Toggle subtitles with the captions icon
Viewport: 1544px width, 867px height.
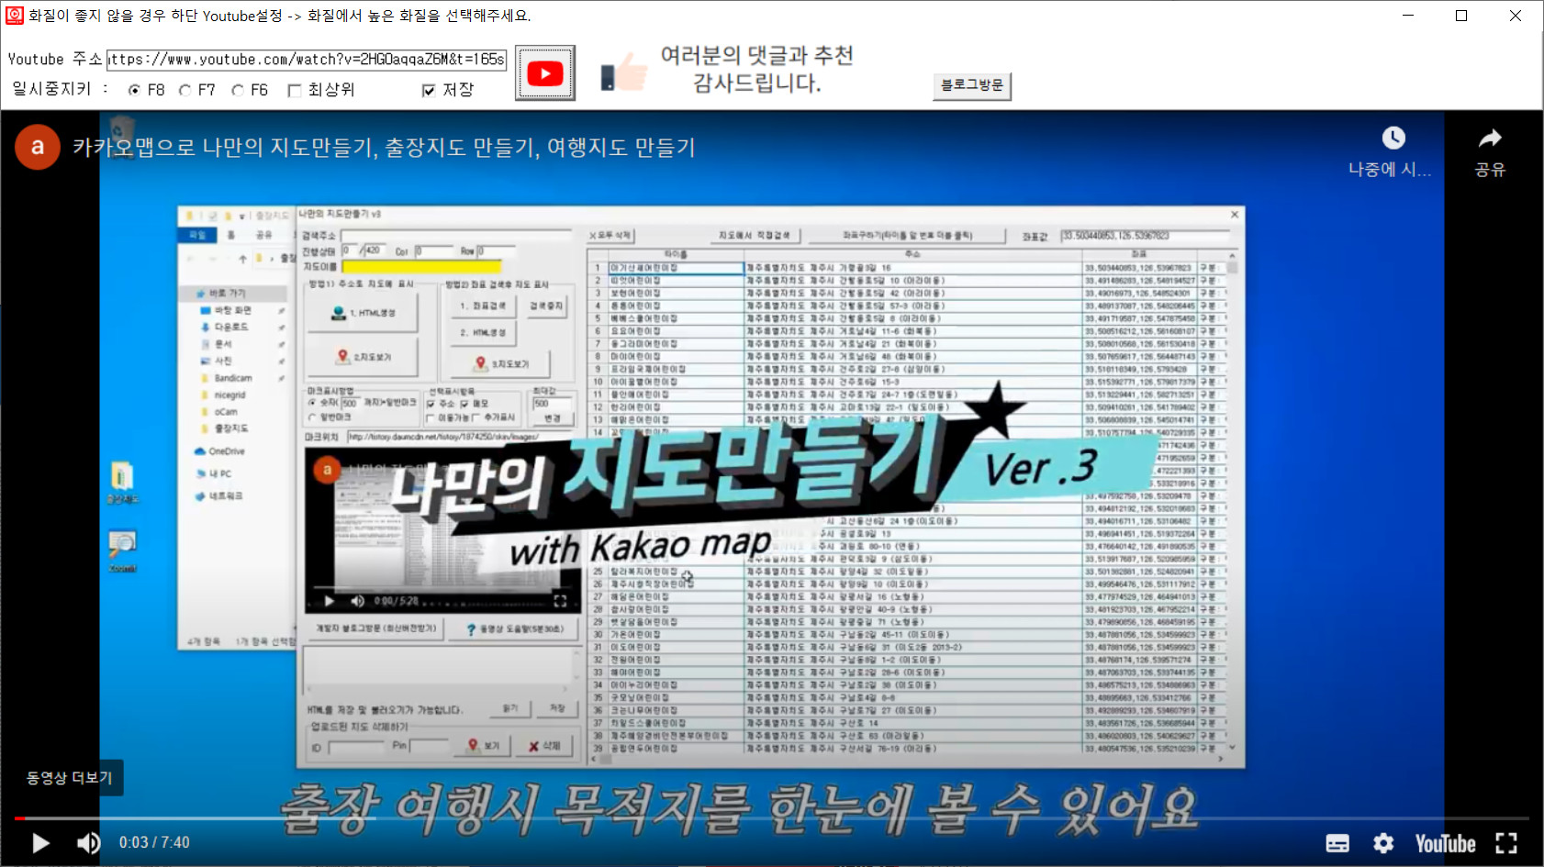coord(1337,843)
